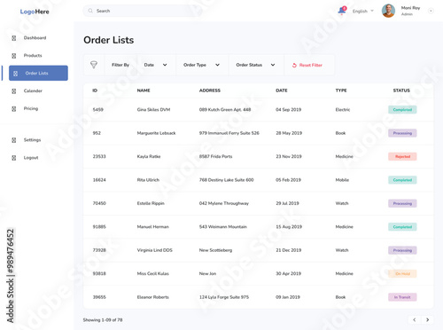Click the Products sidebar icon
The image size is (443, 330).
(x=14, y=56)
